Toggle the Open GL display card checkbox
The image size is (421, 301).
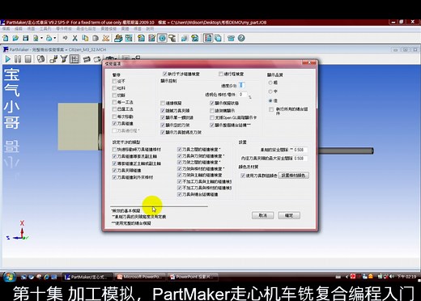click(212, 117)
